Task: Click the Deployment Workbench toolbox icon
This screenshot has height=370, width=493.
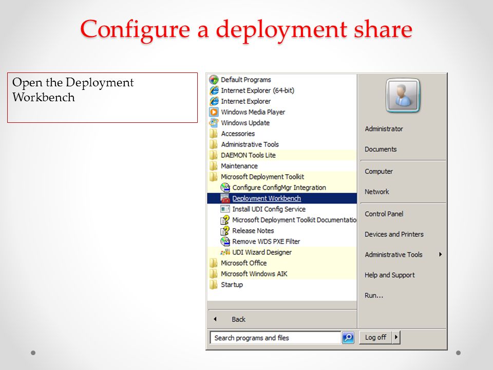Action: [x=225, y=198]
